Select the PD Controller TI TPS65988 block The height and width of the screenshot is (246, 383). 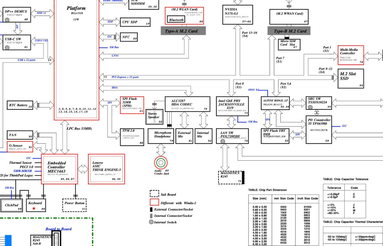(x=319, y=130)
